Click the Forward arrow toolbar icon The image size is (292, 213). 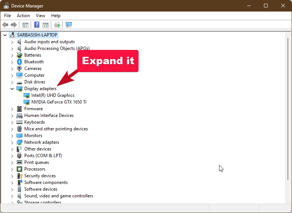(14, 25)
